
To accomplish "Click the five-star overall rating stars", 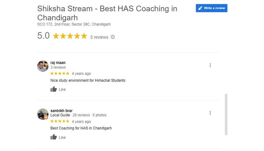I will (70, 36).
